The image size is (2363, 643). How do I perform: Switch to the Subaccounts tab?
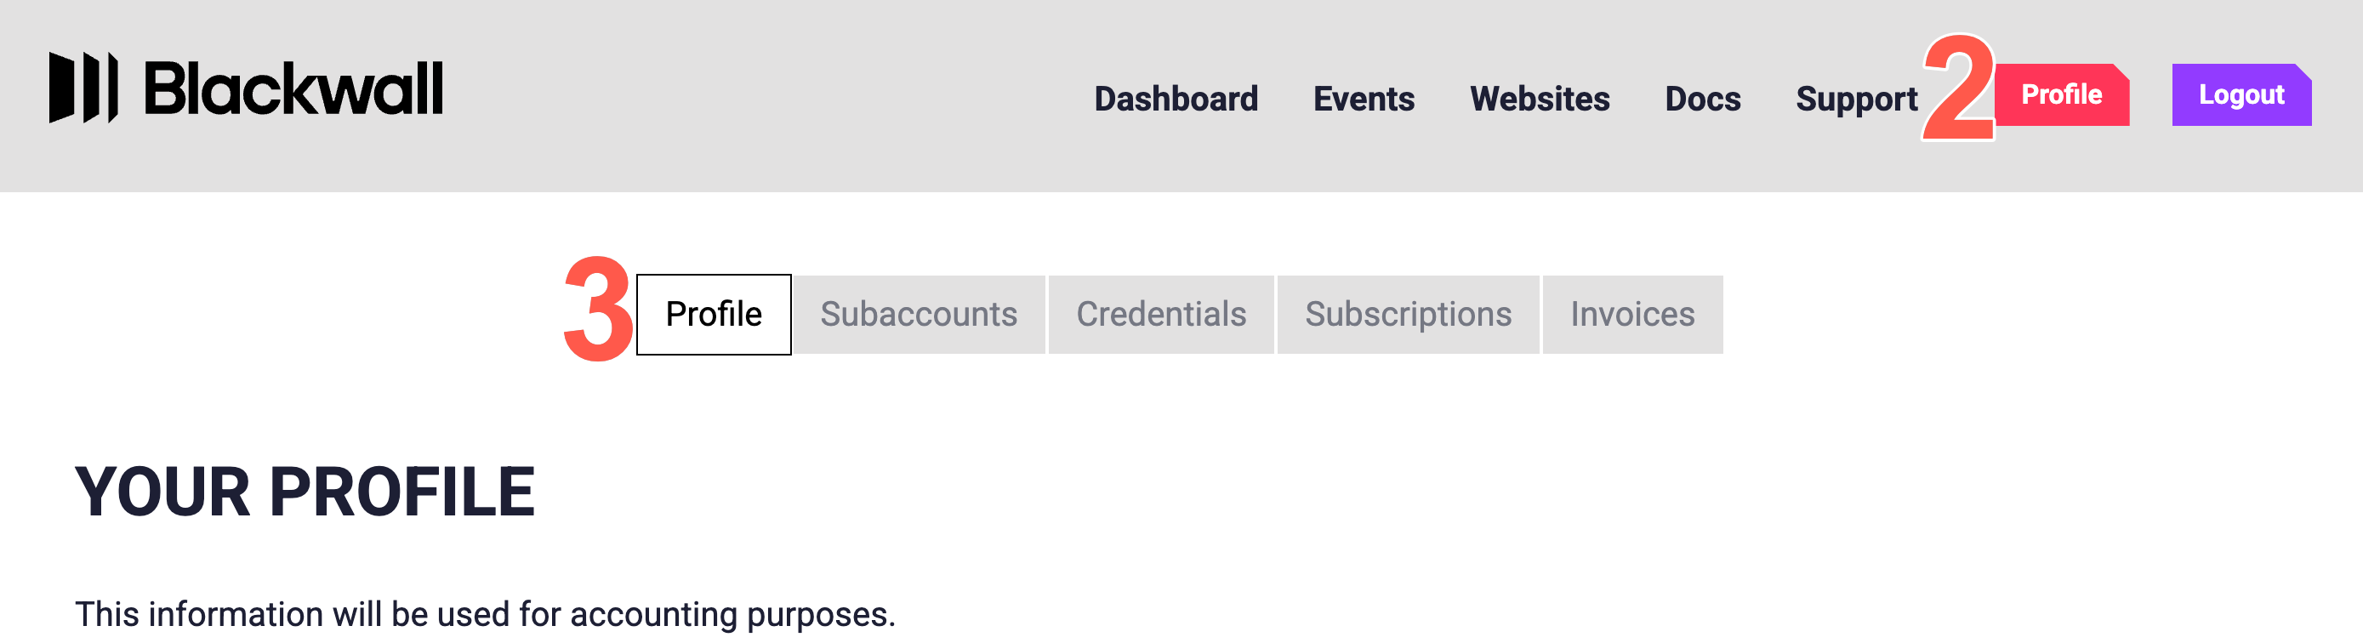point(918,315)
